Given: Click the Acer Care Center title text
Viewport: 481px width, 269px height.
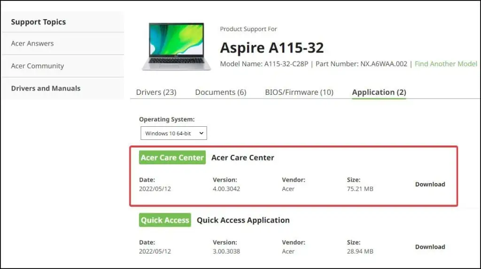Looking at the screenshot, I should tap(242, 158).
